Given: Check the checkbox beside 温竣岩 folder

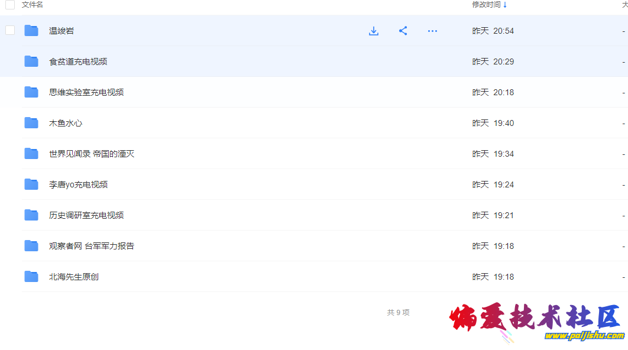Looking at the screenshot, I should point(10,30).
